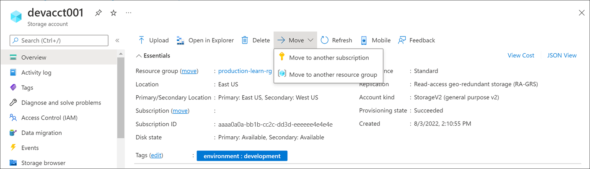This screenshot has width=590, height=169.
Task: Mark as favorite with the star icon
Action: [114, 13]
